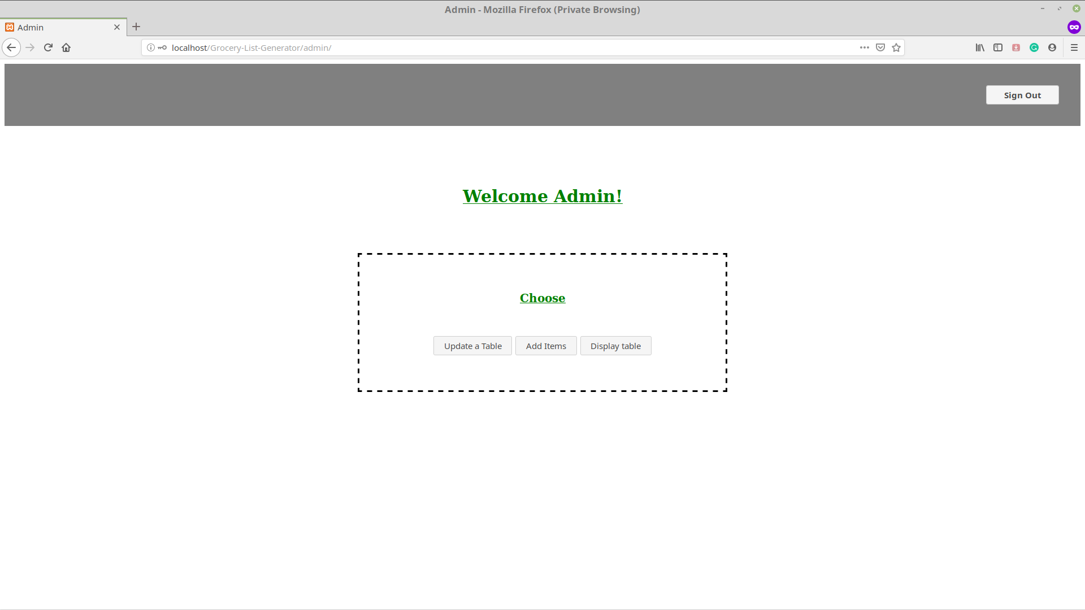1085x610 pixels.
Task: Reload the current page
Action: tap(48, 47)
